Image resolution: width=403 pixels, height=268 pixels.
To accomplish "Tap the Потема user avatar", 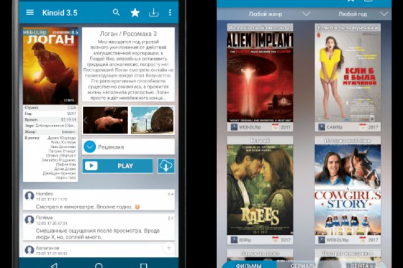I will coord(29,220).
